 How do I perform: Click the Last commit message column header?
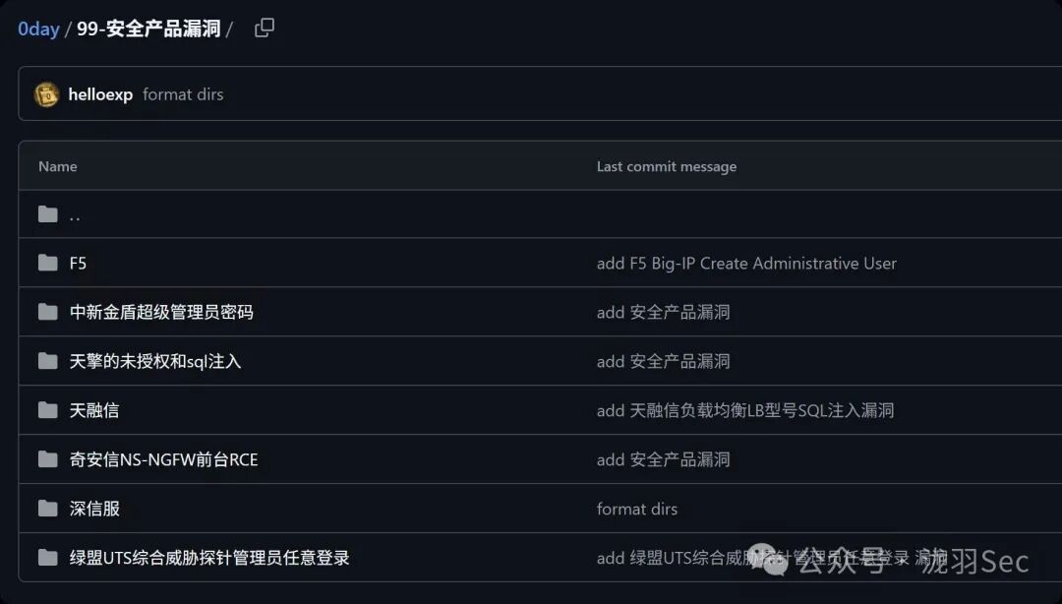pyautogui.click(x=666, y=166)
